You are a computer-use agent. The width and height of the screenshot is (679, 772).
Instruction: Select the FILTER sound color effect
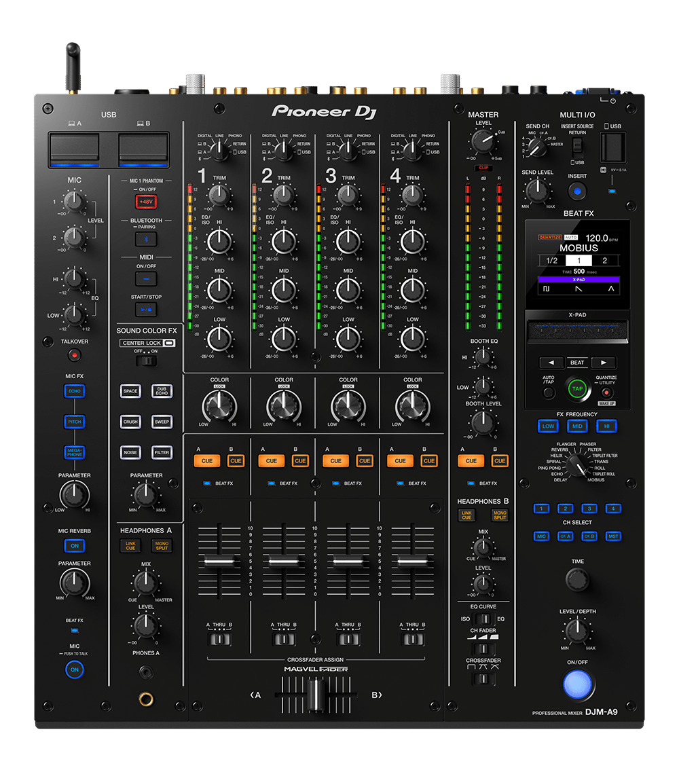coord(162,452)
